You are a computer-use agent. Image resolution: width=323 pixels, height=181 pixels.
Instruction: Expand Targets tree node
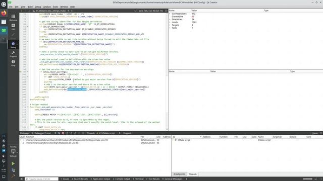point(170,25)
